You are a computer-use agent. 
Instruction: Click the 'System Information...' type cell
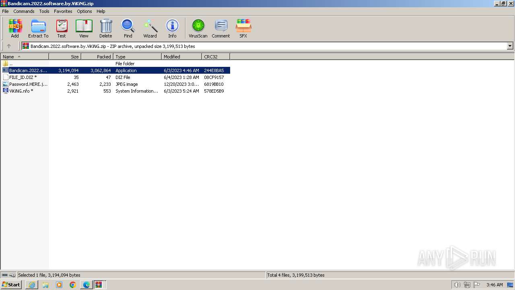tap(137, 91)
